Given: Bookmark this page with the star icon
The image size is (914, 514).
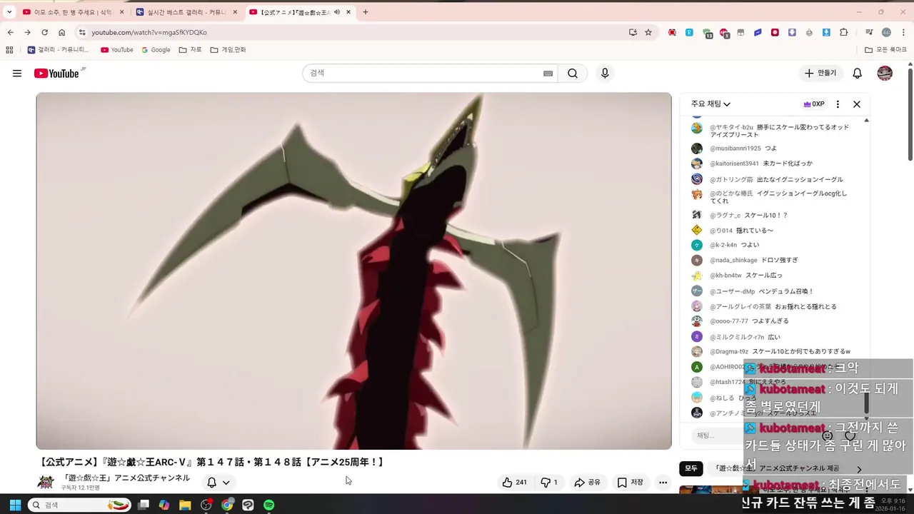Looking at the screenshot, I should tap(648, 32).
